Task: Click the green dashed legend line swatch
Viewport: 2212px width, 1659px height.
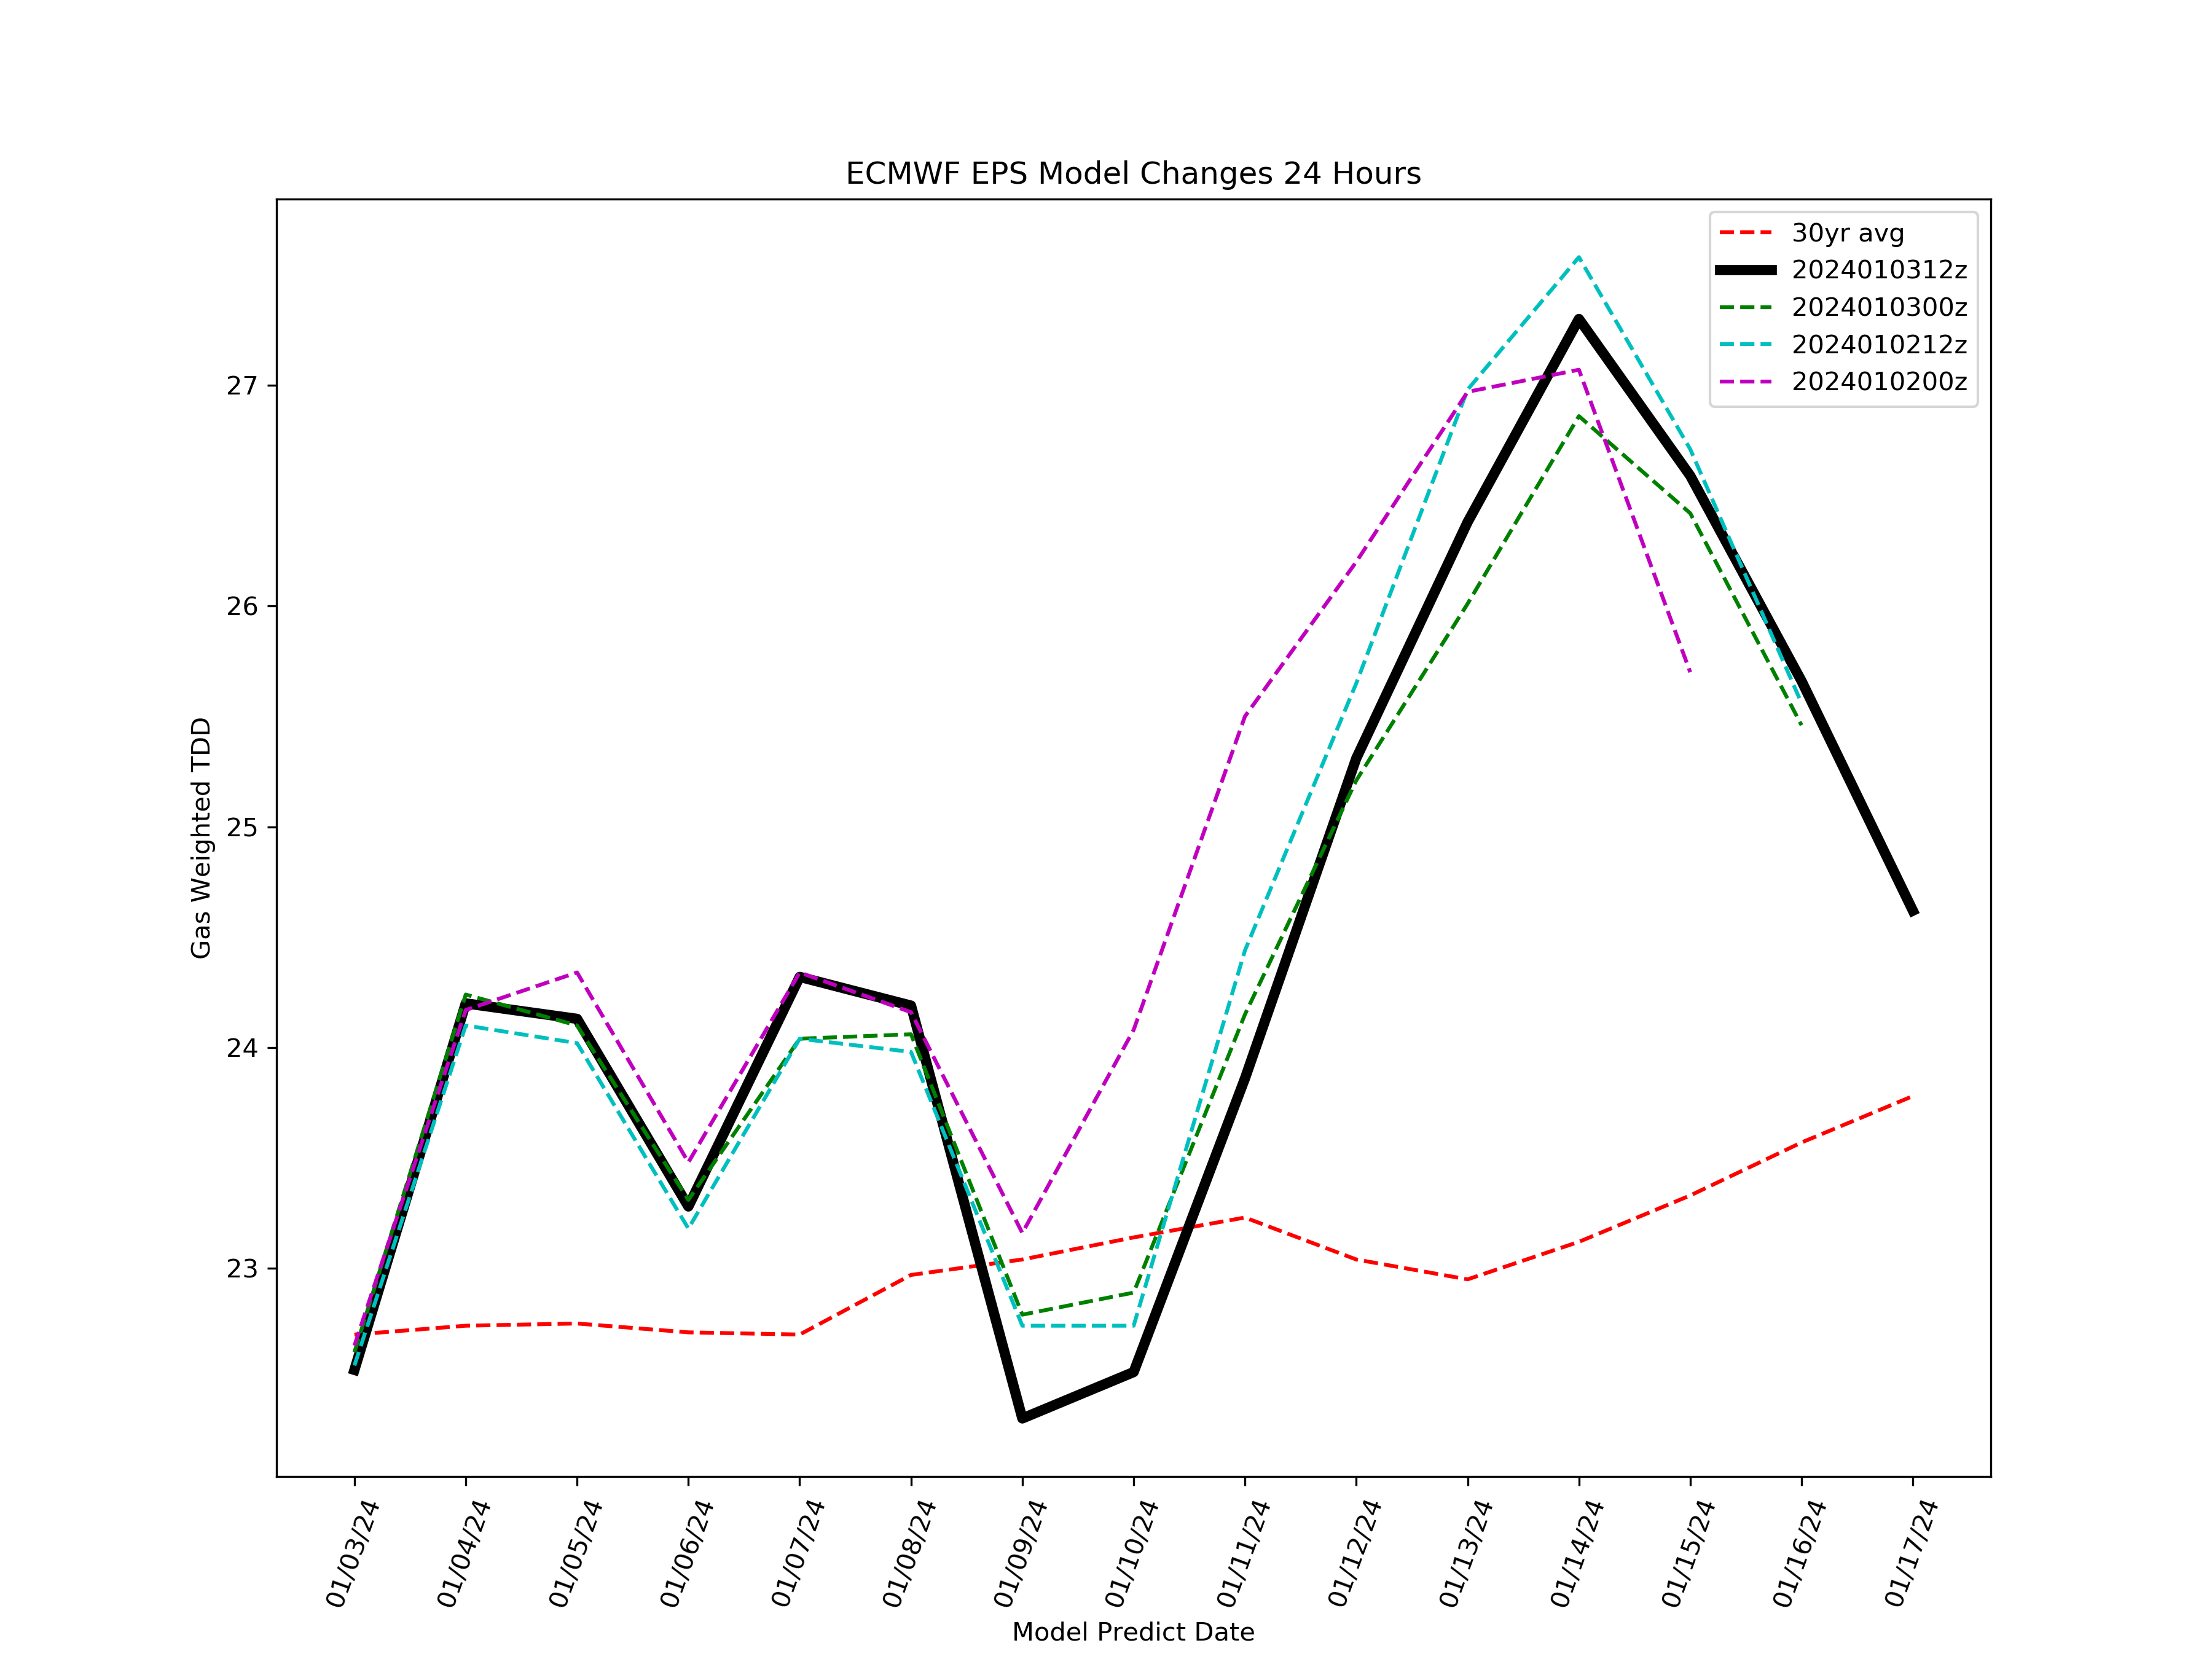Action: pos(1746,308)
